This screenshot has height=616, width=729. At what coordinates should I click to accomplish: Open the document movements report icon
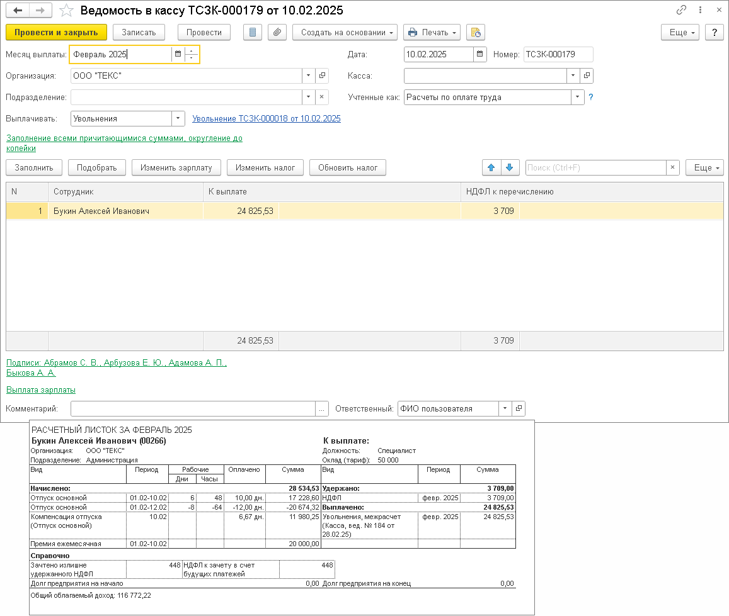[x=253, y=32]
